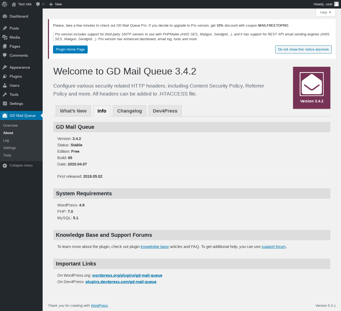The image size is (341, 311).
Task: Expand the Help dropdown
Action: pyautogui.click(x=326, y=13)
